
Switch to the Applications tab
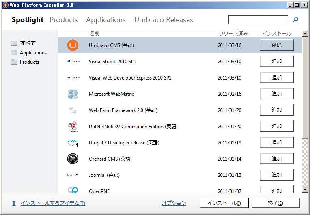tap(106, 20)
